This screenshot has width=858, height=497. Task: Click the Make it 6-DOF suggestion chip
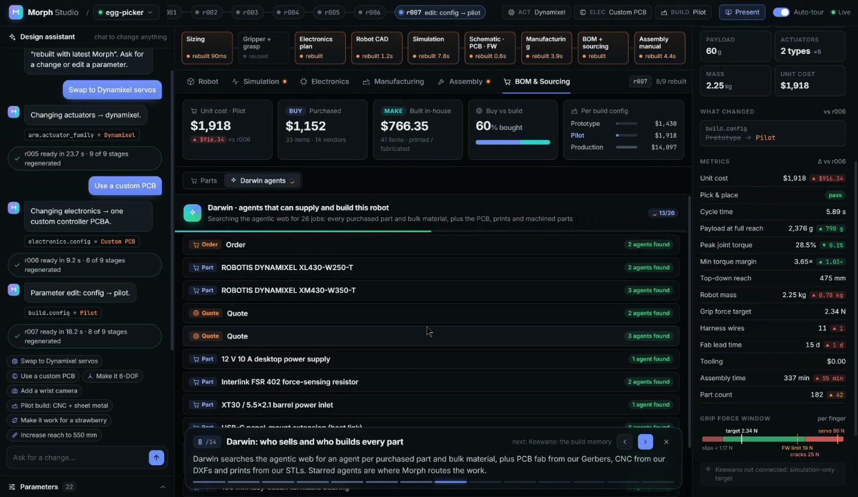[113, 376]
